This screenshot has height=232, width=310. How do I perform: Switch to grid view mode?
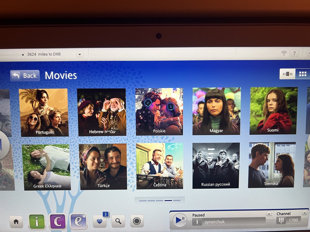(x=303, y=74)
